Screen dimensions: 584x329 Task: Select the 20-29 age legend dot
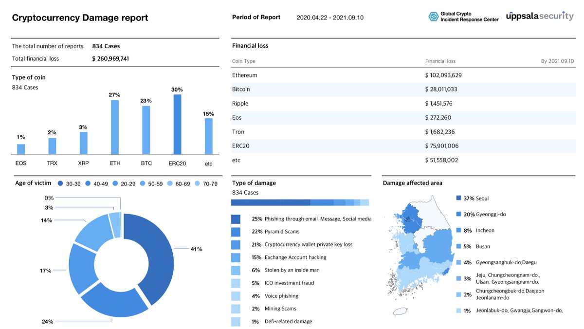click(115, 183)
